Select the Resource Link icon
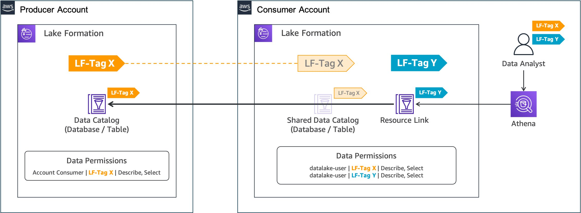 point(405,104)
